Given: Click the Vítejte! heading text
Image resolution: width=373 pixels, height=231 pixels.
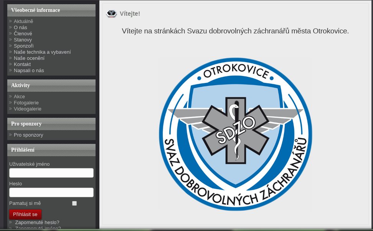Looking at the screenshot, I should [x=130, y=14].
